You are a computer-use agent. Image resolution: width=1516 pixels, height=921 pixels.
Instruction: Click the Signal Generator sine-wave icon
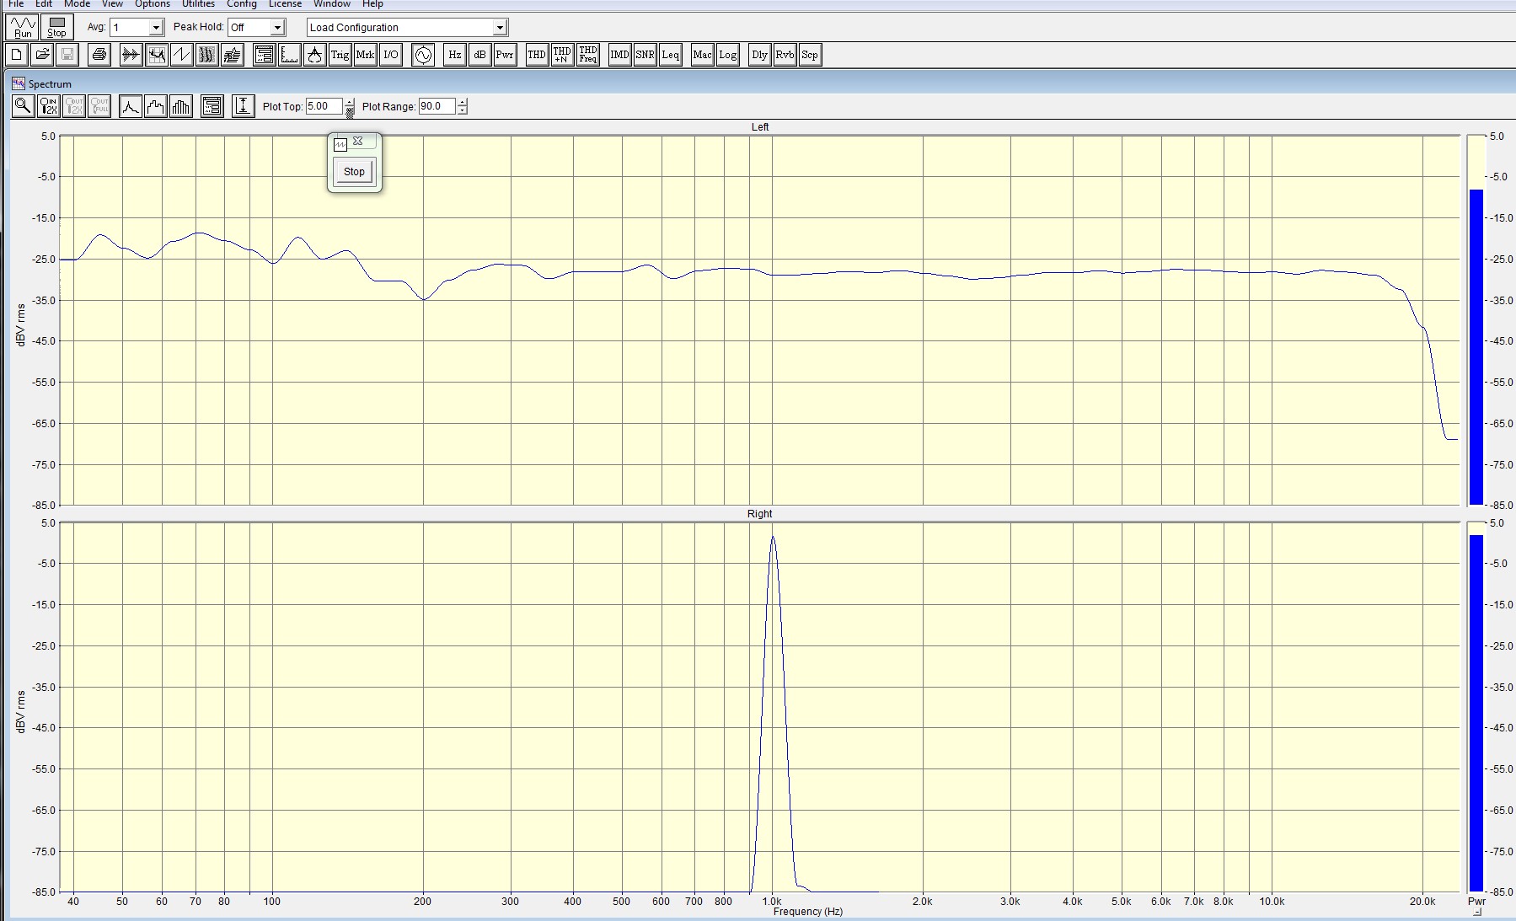(x=423, y=55)
